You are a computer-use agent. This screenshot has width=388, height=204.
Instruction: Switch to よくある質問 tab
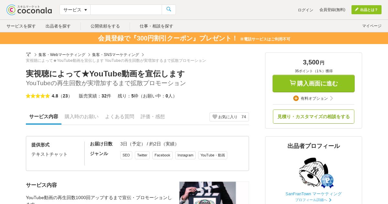(x=120, y=117)
